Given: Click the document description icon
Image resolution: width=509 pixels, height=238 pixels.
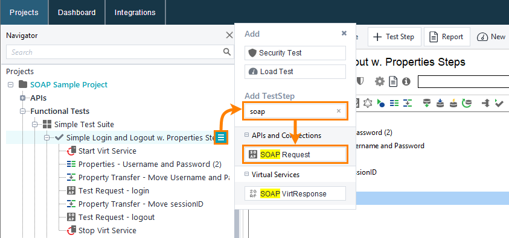Looking at the screenshot, I should click(x=393, y=81).
